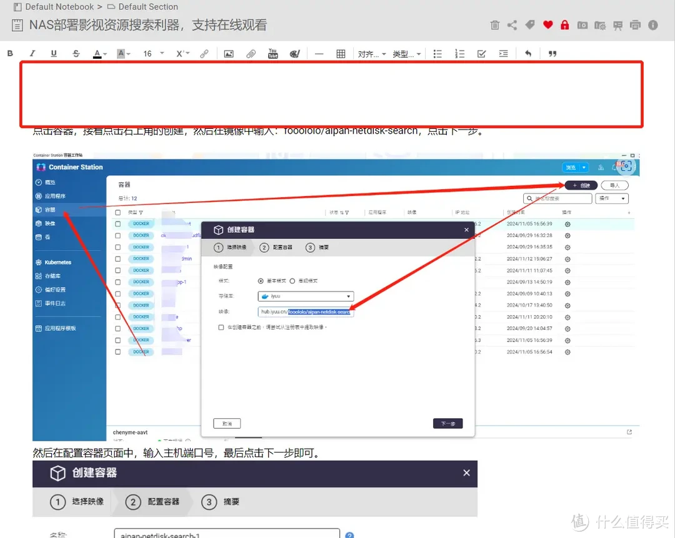Print the note with the printer icon
Viewport: 675px width, 538px height.
tap(634, 24)
